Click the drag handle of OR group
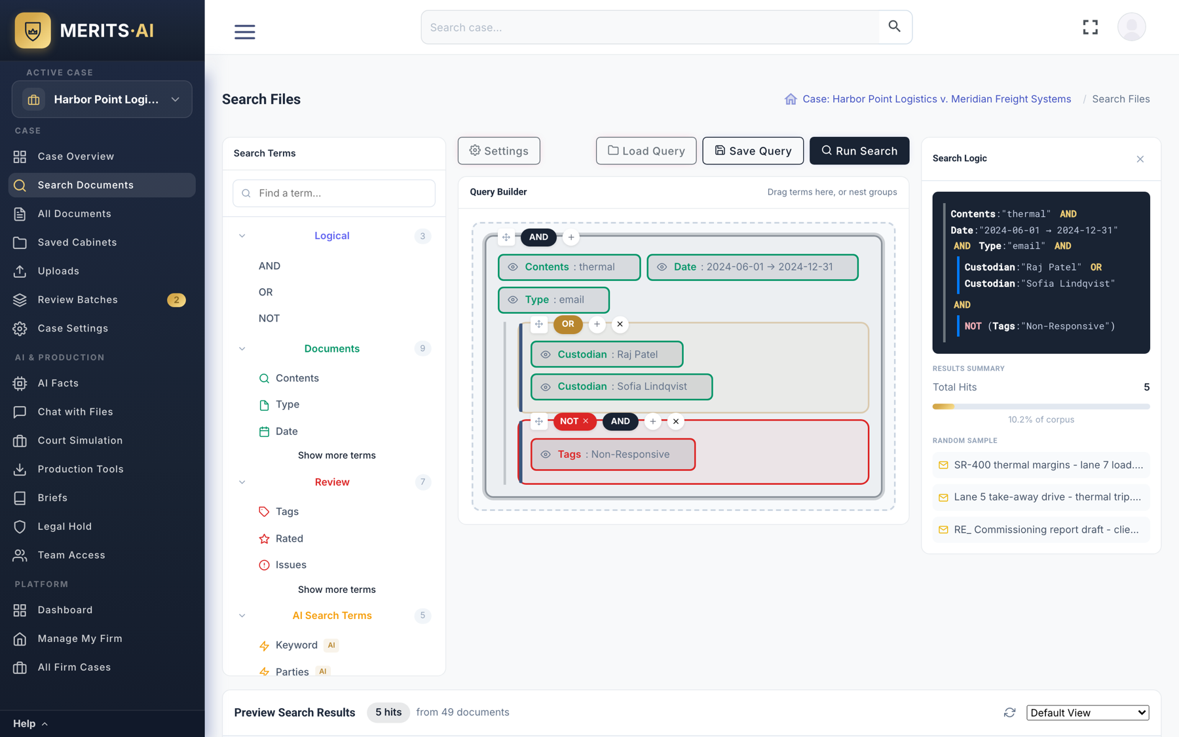The height and width of the screenshot is (737, 1179). tap(539, 324)
